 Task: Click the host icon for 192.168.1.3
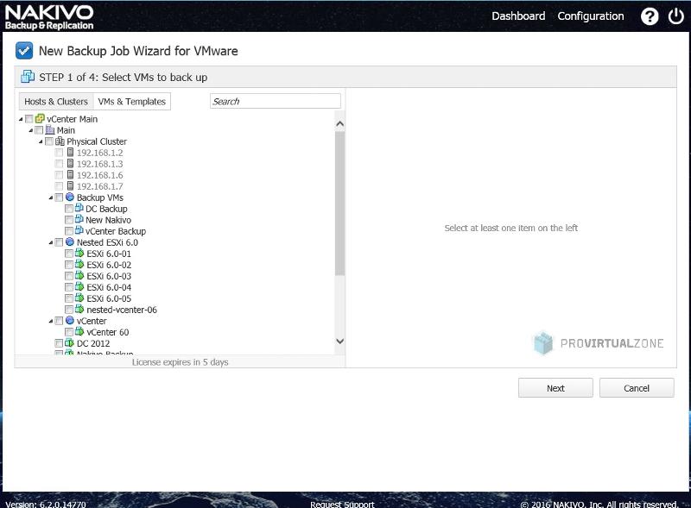[x=70, y=163]
